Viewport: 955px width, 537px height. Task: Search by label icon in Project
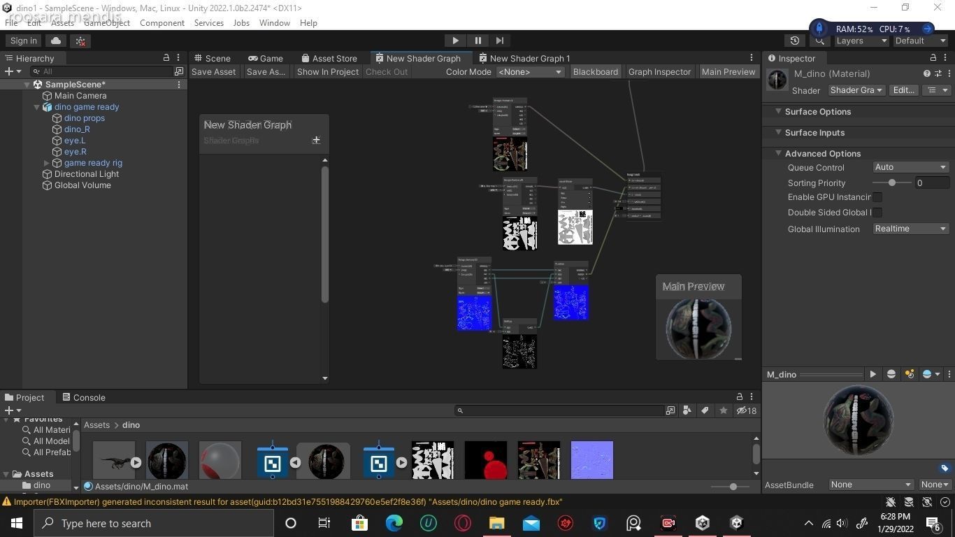pyautogui.click(x=705, y=410)
